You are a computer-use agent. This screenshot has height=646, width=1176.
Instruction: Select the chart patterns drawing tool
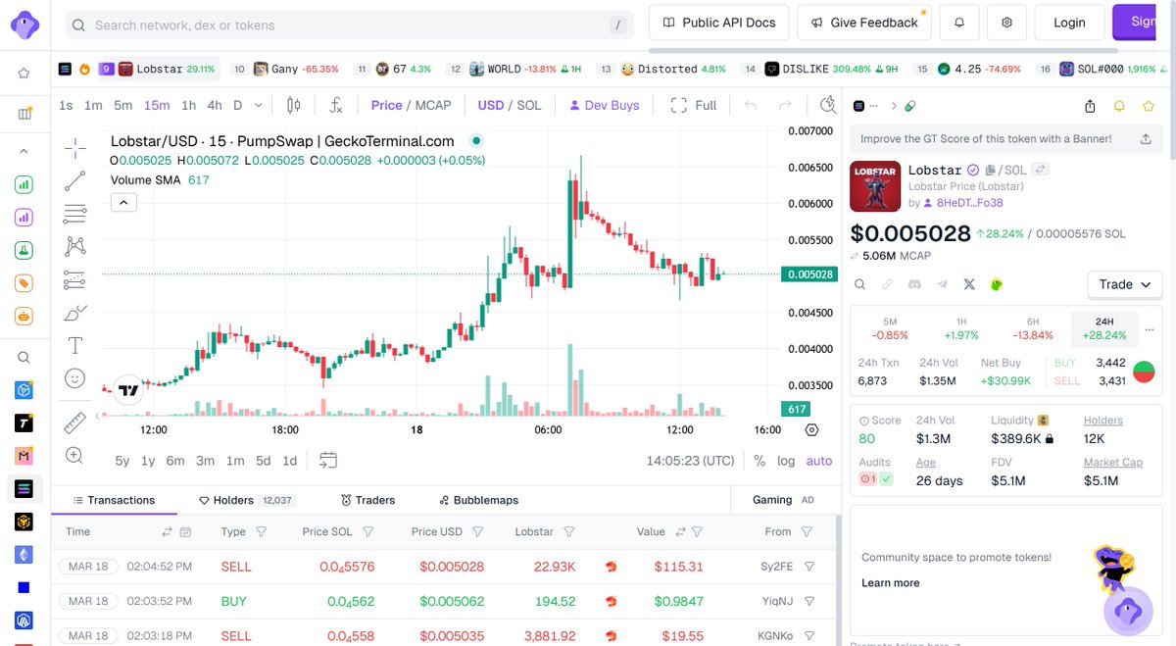point(75,247)
